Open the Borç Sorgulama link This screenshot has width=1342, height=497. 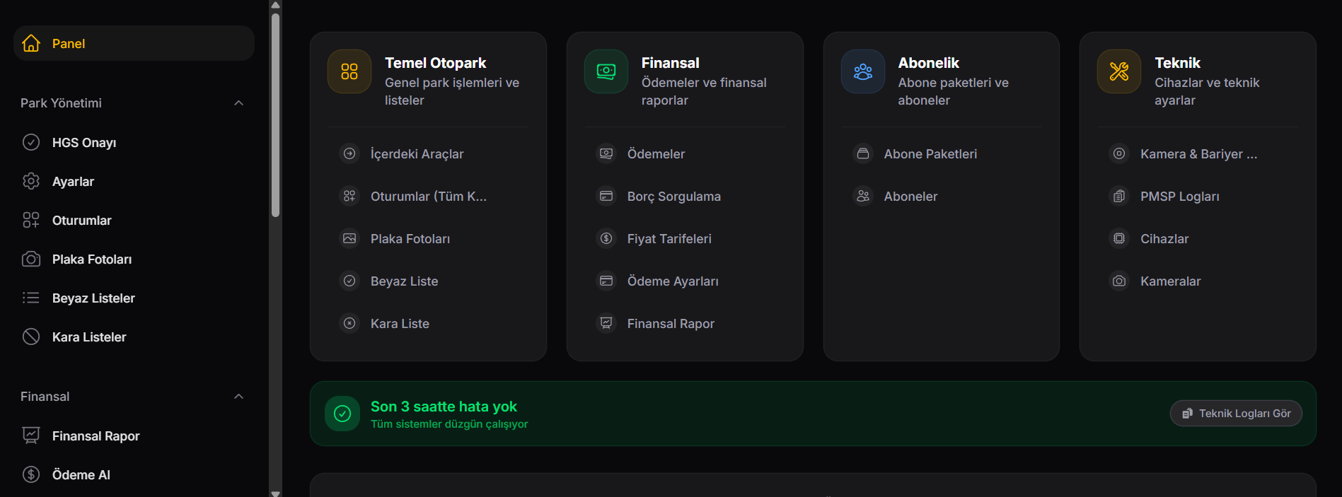click(673, 197)
